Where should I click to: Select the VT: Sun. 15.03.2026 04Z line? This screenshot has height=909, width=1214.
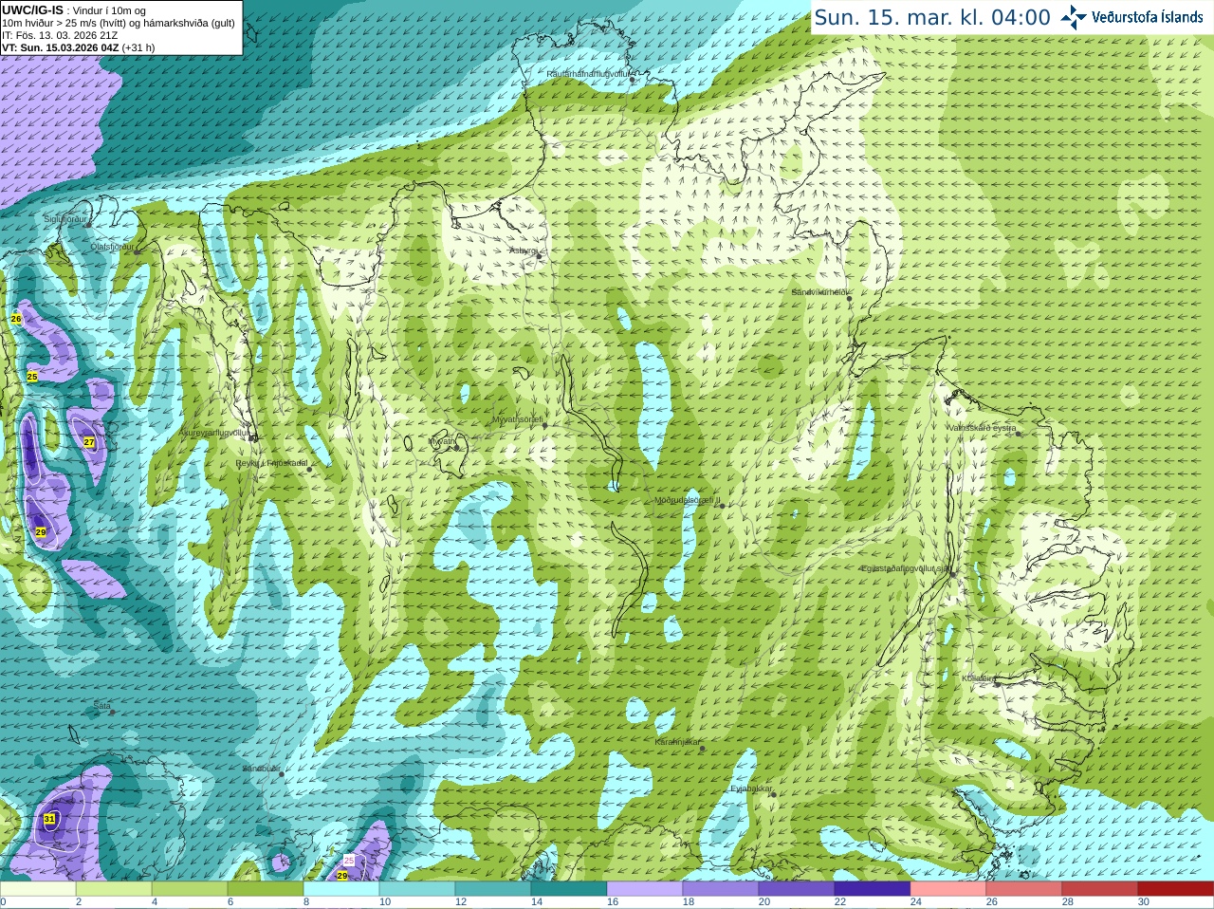pos(78,47)
